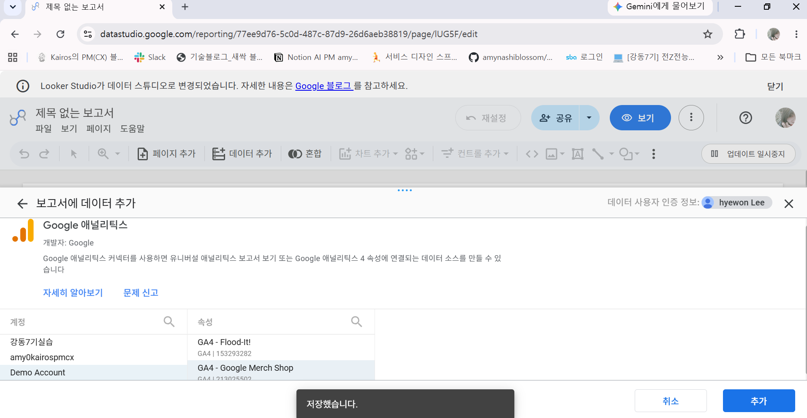Click the browser back arrow
Screen dimensions: 807x418
(x=15, y=34)
